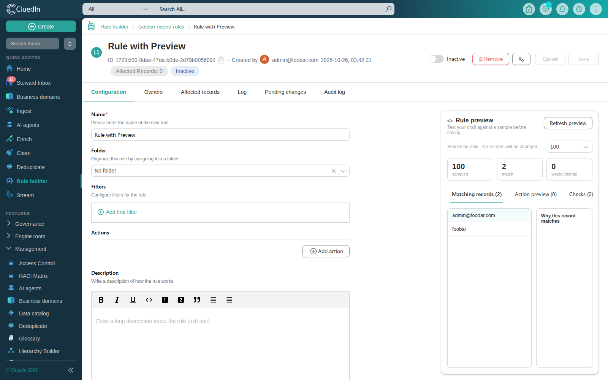Click the Create button

click(41, 27)
